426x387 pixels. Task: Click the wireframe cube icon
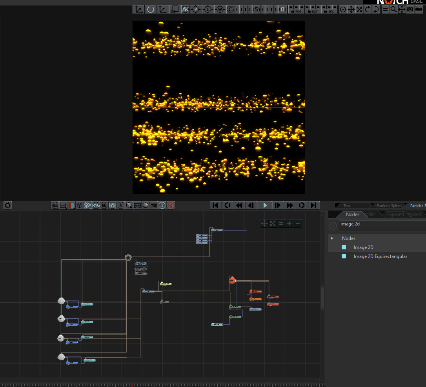coord(79,205)
